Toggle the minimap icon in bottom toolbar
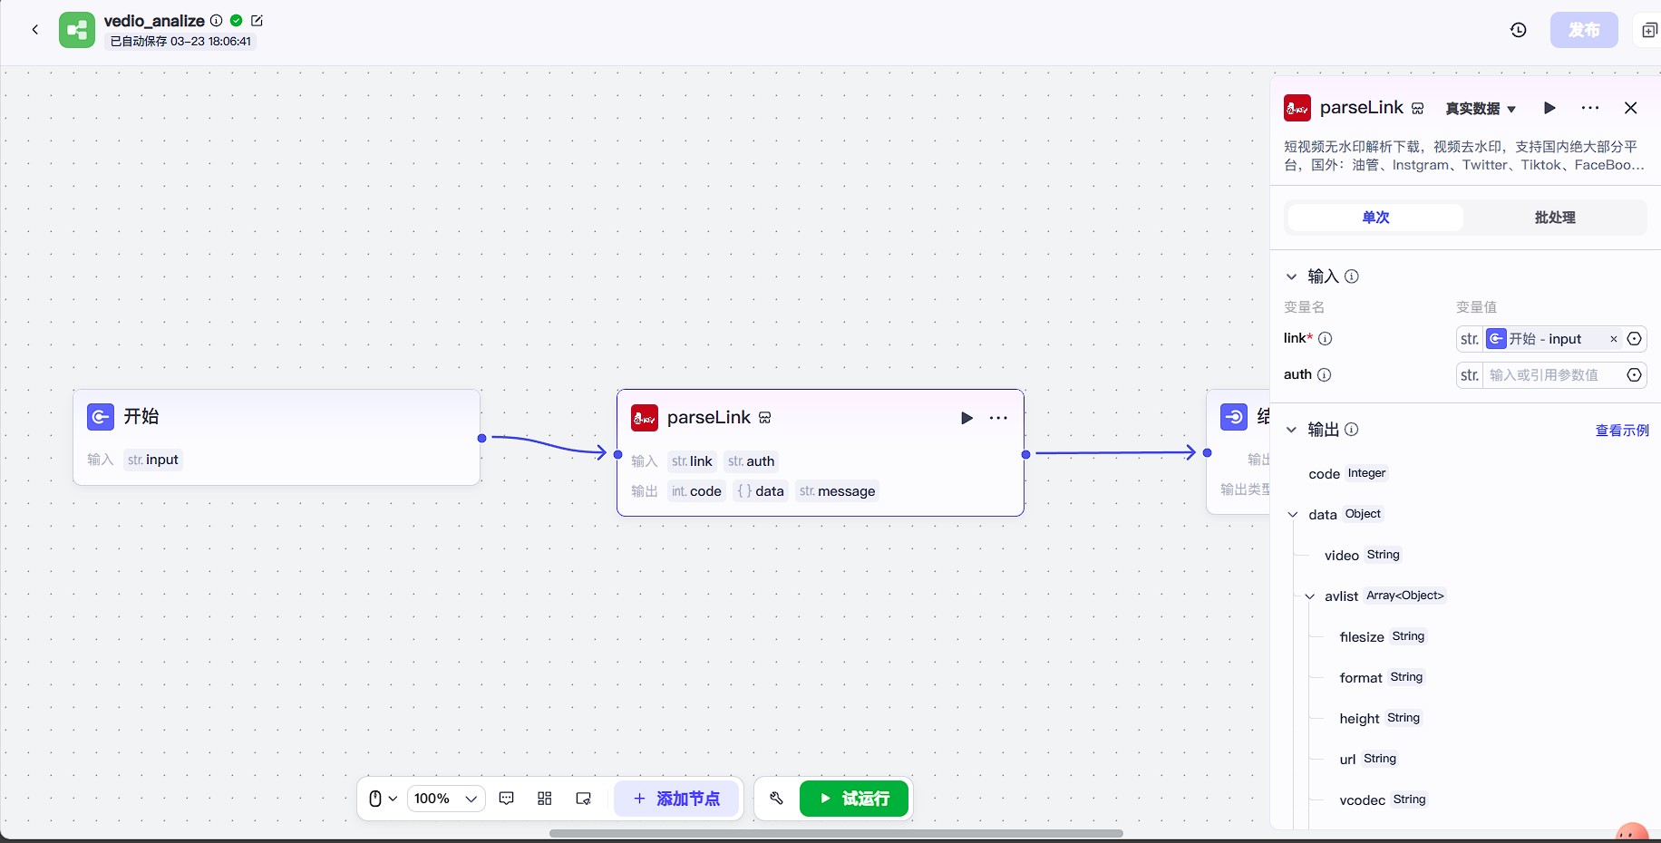The width and height of the screenshot is (1661, 843). pyautogui.click(x=583, y=799)
